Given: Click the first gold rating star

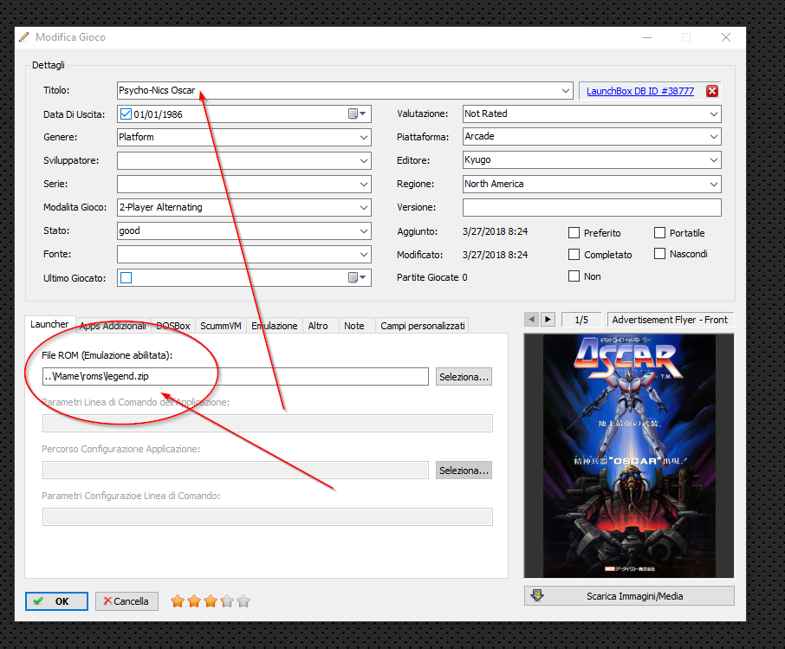Looking at the screenshot, I should click(x=178, y=600).
